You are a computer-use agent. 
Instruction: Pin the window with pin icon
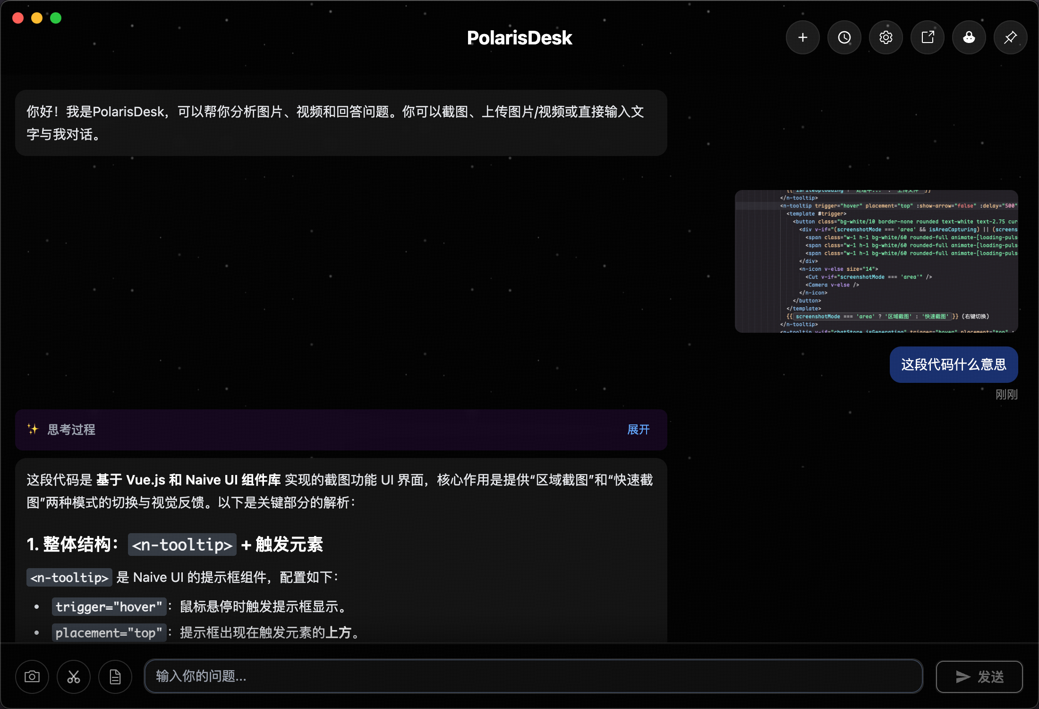coord(1010,37)
